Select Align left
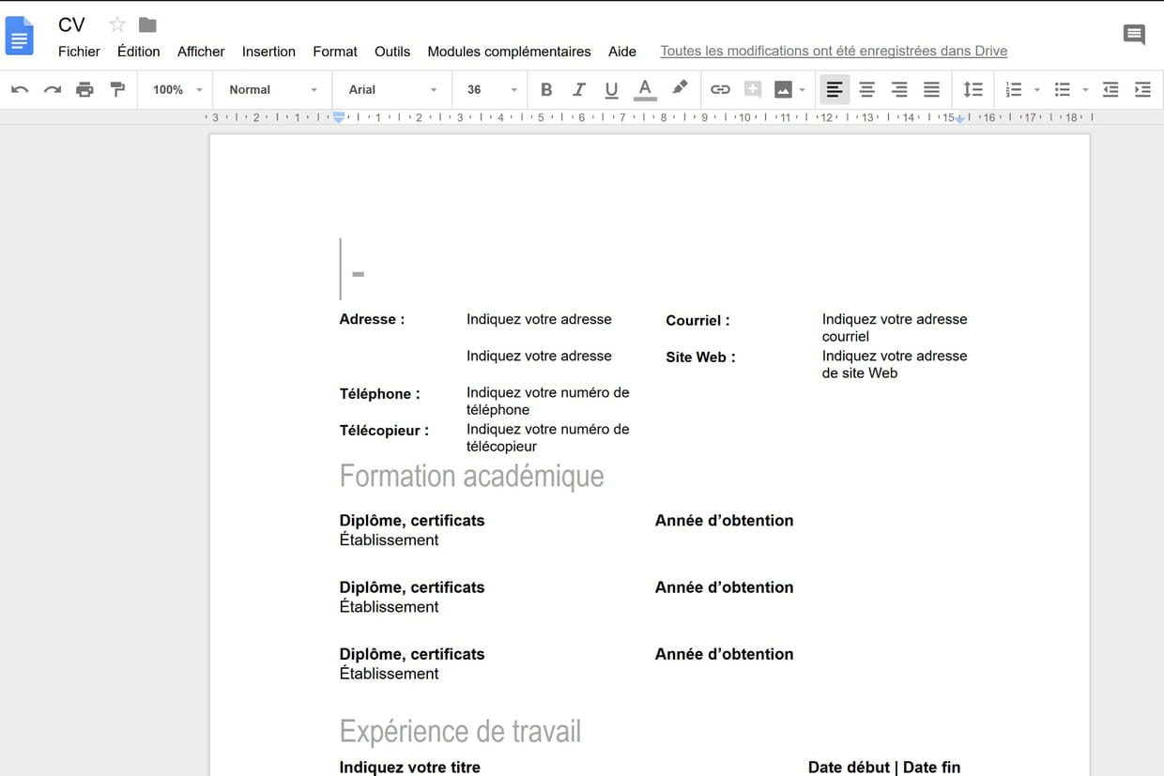 (x=835, y=90)
